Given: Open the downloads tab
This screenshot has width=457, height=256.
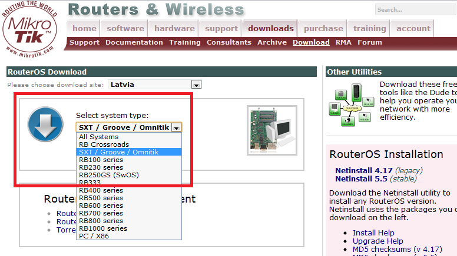Looking at the screenshot, I should (x=270, y=28).
